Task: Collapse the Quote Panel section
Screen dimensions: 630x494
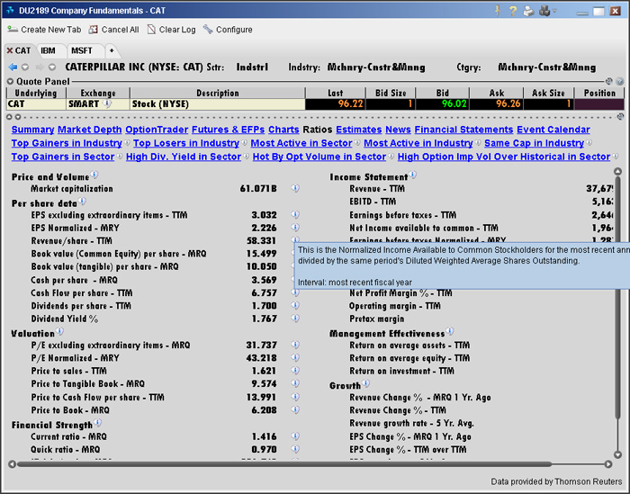Action: 10,82
